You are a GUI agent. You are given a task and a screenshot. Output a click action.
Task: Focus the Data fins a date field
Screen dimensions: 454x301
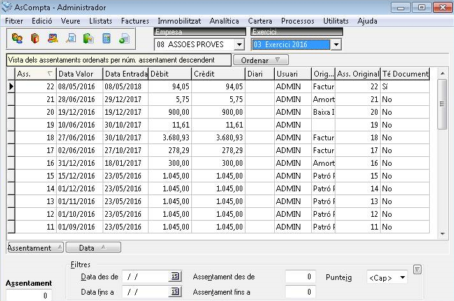[145, 291]
